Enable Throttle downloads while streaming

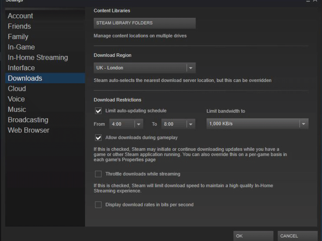(x=98, y=174)
